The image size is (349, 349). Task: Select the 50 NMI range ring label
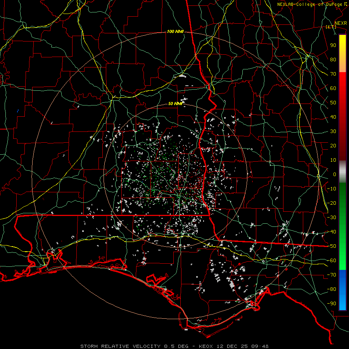(175, 104)
